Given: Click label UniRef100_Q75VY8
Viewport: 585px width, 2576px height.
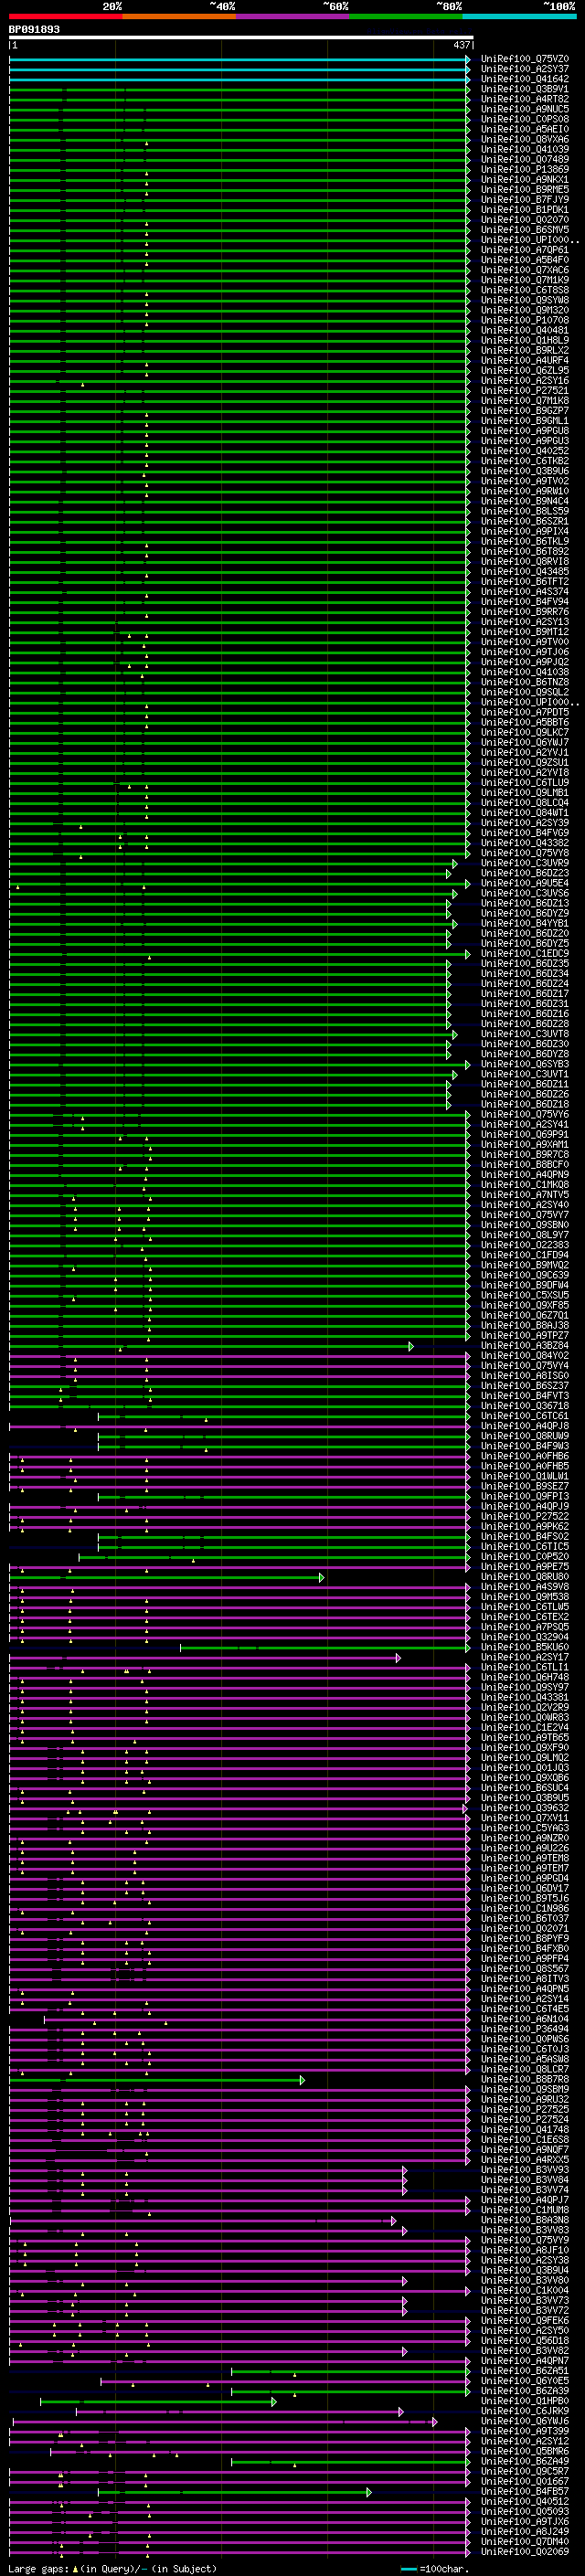Looking at the screenshot, I should (x=525, y=853).
